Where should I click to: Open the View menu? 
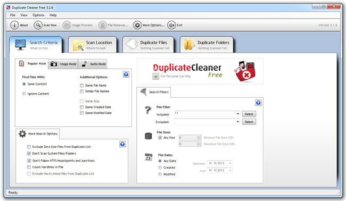point(24,15)
